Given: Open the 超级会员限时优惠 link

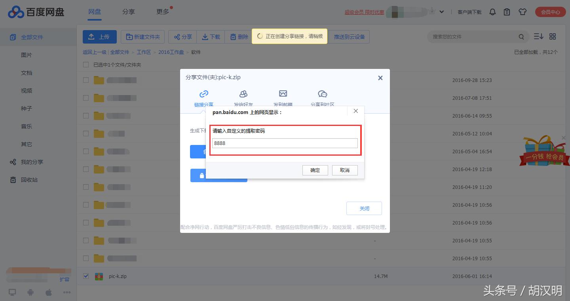Looking at the screenshot, I should 364,12.
